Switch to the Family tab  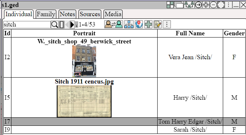[x=46, y=14]
